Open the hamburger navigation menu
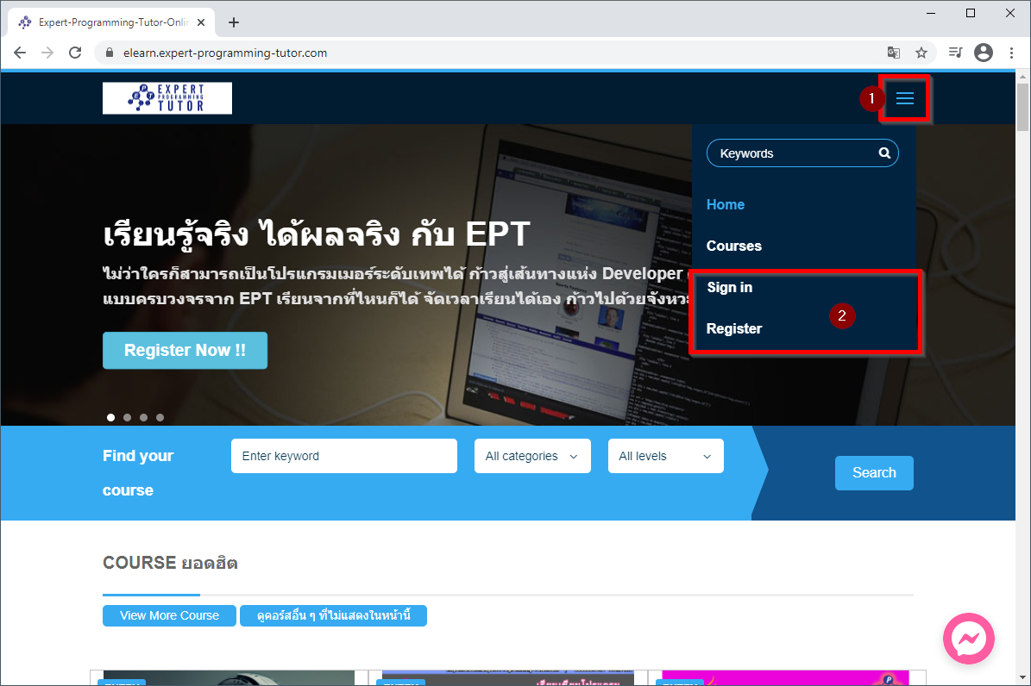The height and width of the screenshot is (686, 1031). [x=905, y=98]
